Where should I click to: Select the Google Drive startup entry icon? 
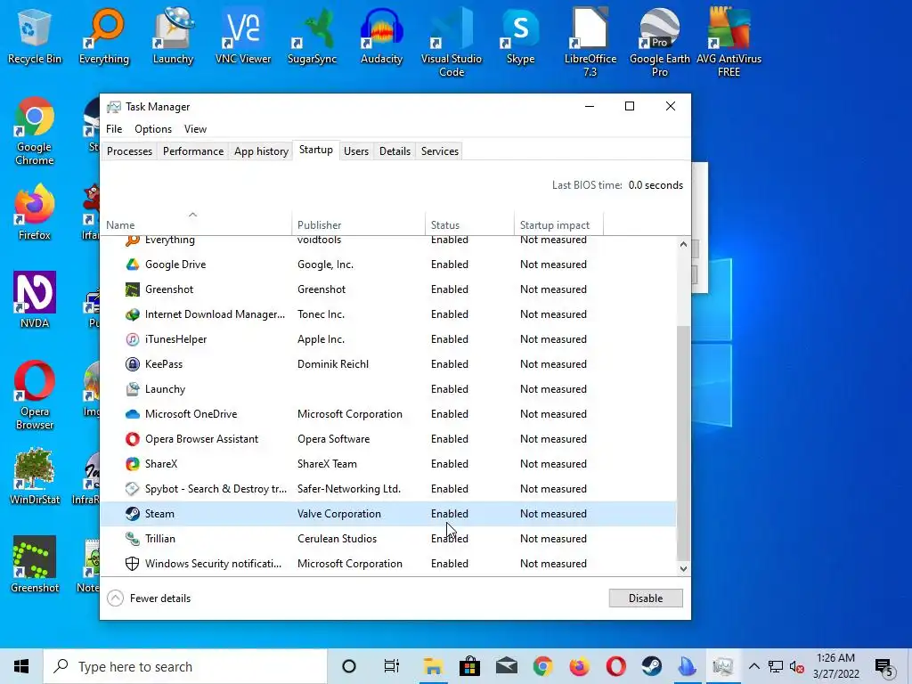point(133,265)
